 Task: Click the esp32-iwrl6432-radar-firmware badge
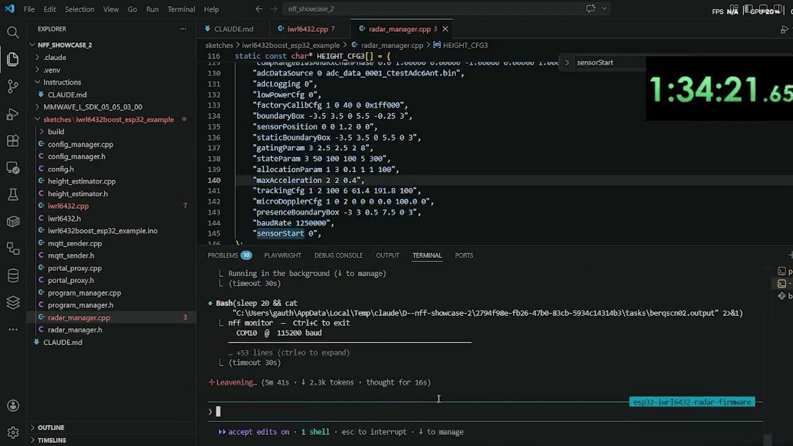[x=692, y=402]
